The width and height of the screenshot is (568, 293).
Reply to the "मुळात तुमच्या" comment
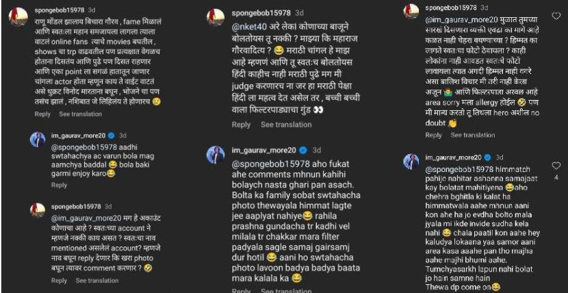(x=433, y=135)
